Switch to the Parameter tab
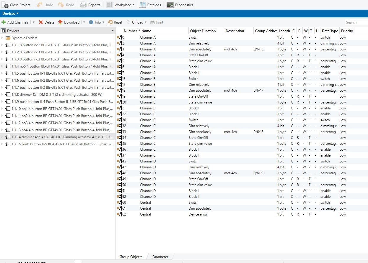This screenshot has width=368, height=263. [160, 257]
